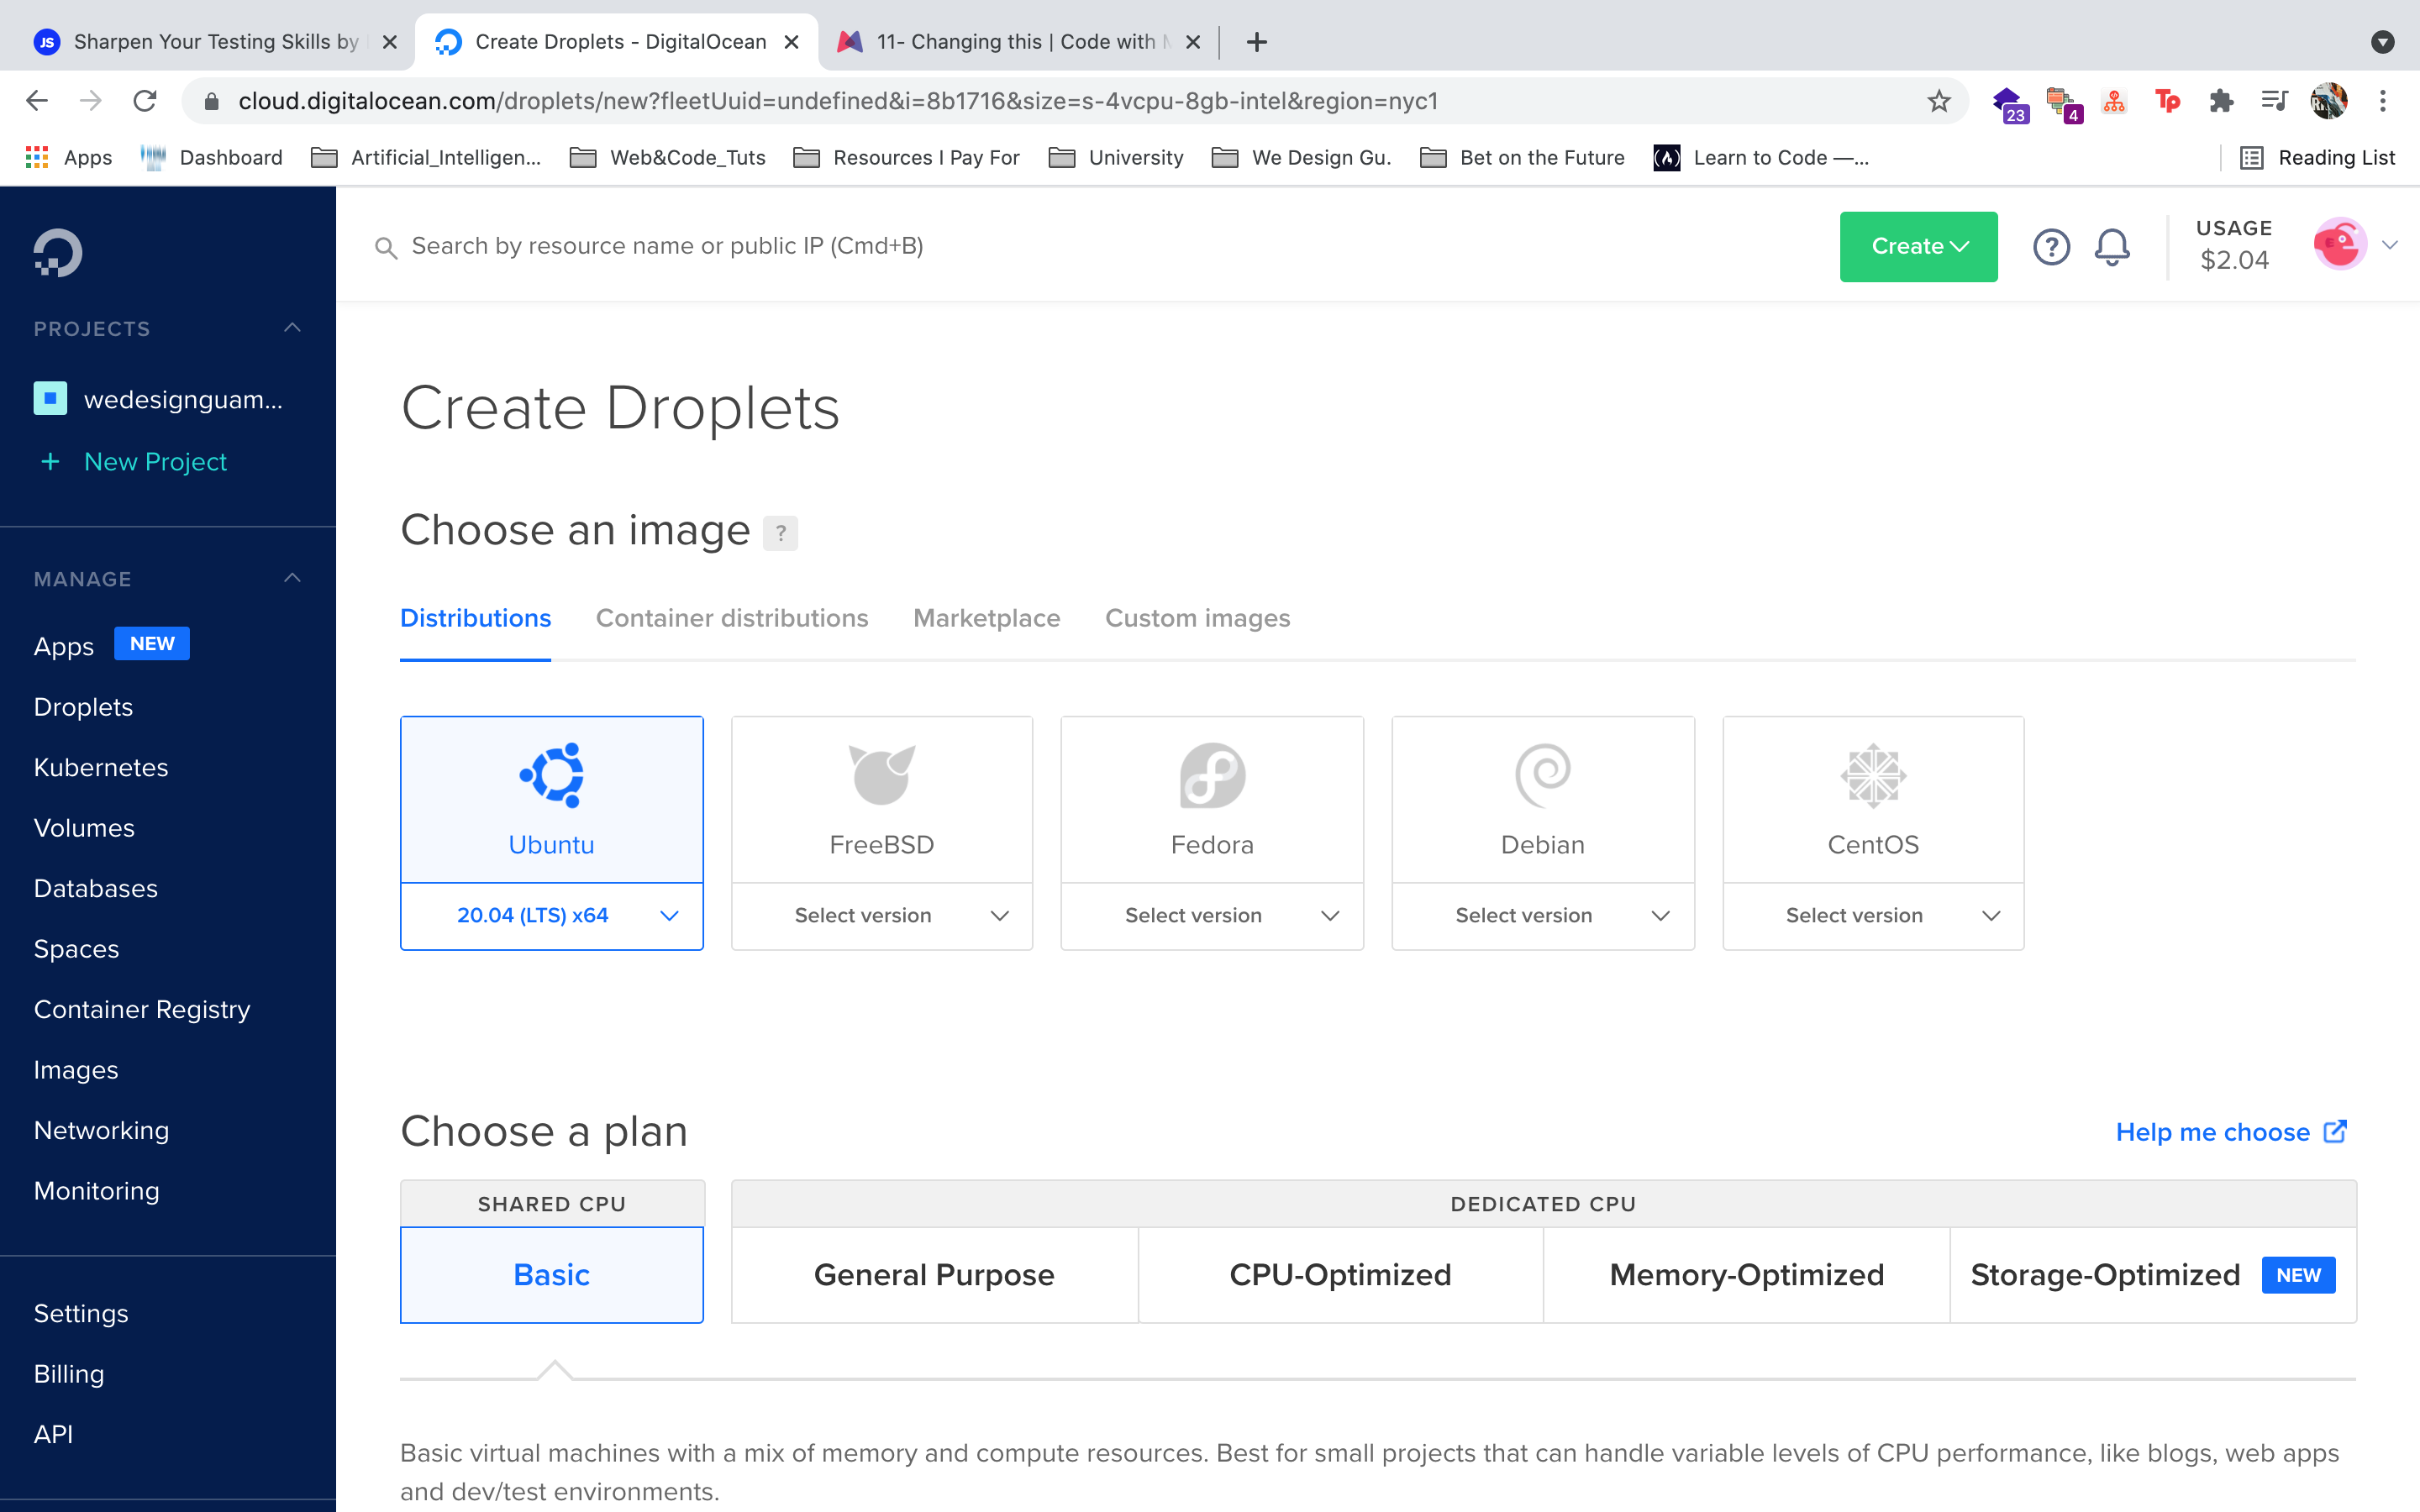The height and width of the screenshot is (1512, 2420).
Task: Switch to Sharpen Your Testing Skills browser tab
Action: (215, 42)
